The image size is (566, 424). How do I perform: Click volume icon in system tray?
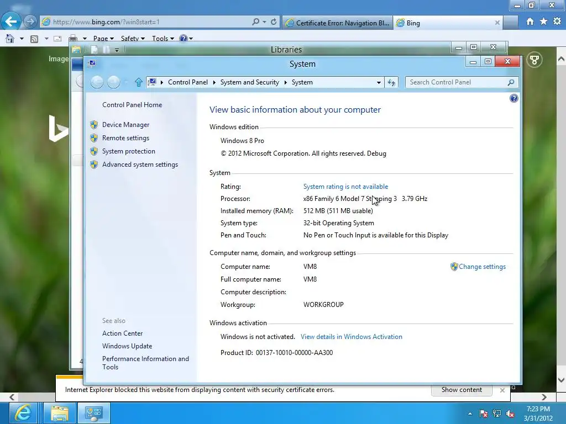coord(510,414)
